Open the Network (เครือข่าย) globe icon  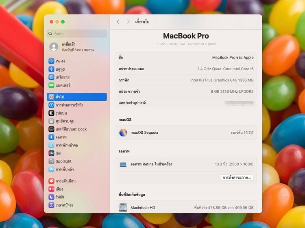coord(51,77)
